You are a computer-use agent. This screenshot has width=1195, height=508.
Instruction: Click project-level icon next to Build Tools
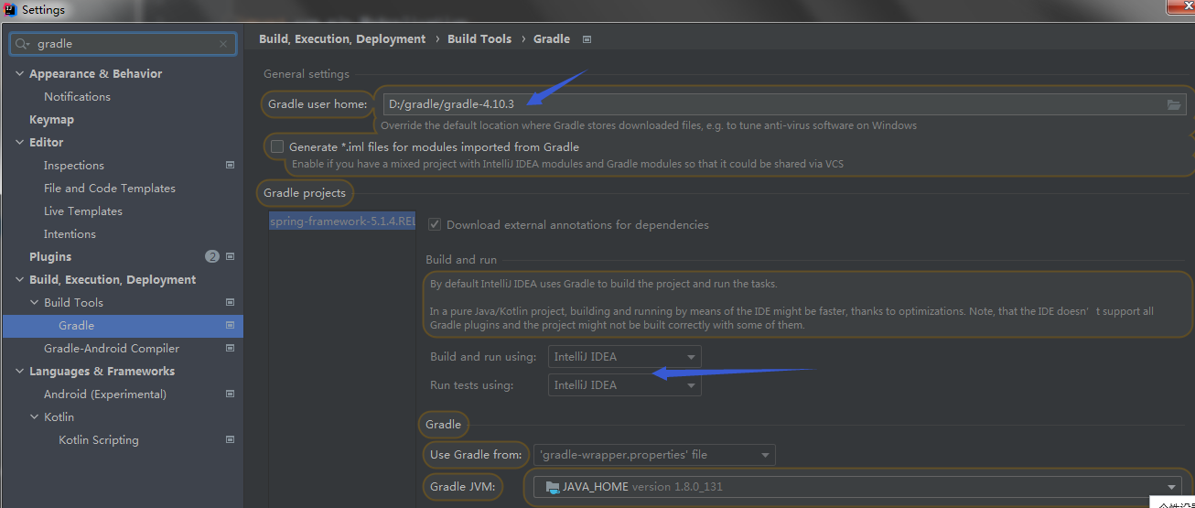[230, 302]
